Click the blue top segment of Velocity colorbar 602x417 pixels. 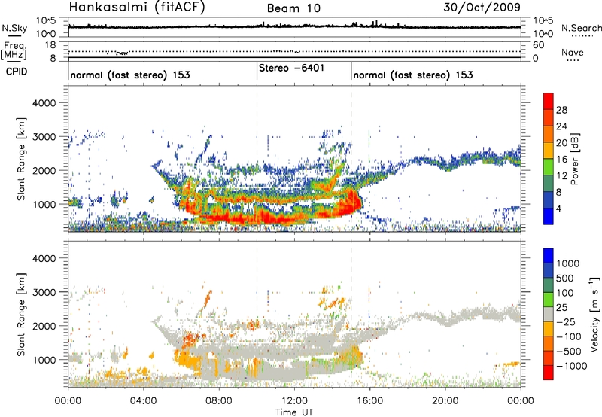549,256
